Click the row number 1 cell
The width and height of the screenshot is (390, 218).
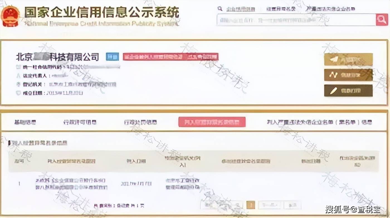[19, 184]
